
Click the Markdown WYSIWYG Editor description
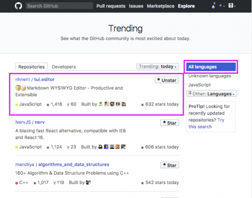pyautogui.click(x=69, y=91)
